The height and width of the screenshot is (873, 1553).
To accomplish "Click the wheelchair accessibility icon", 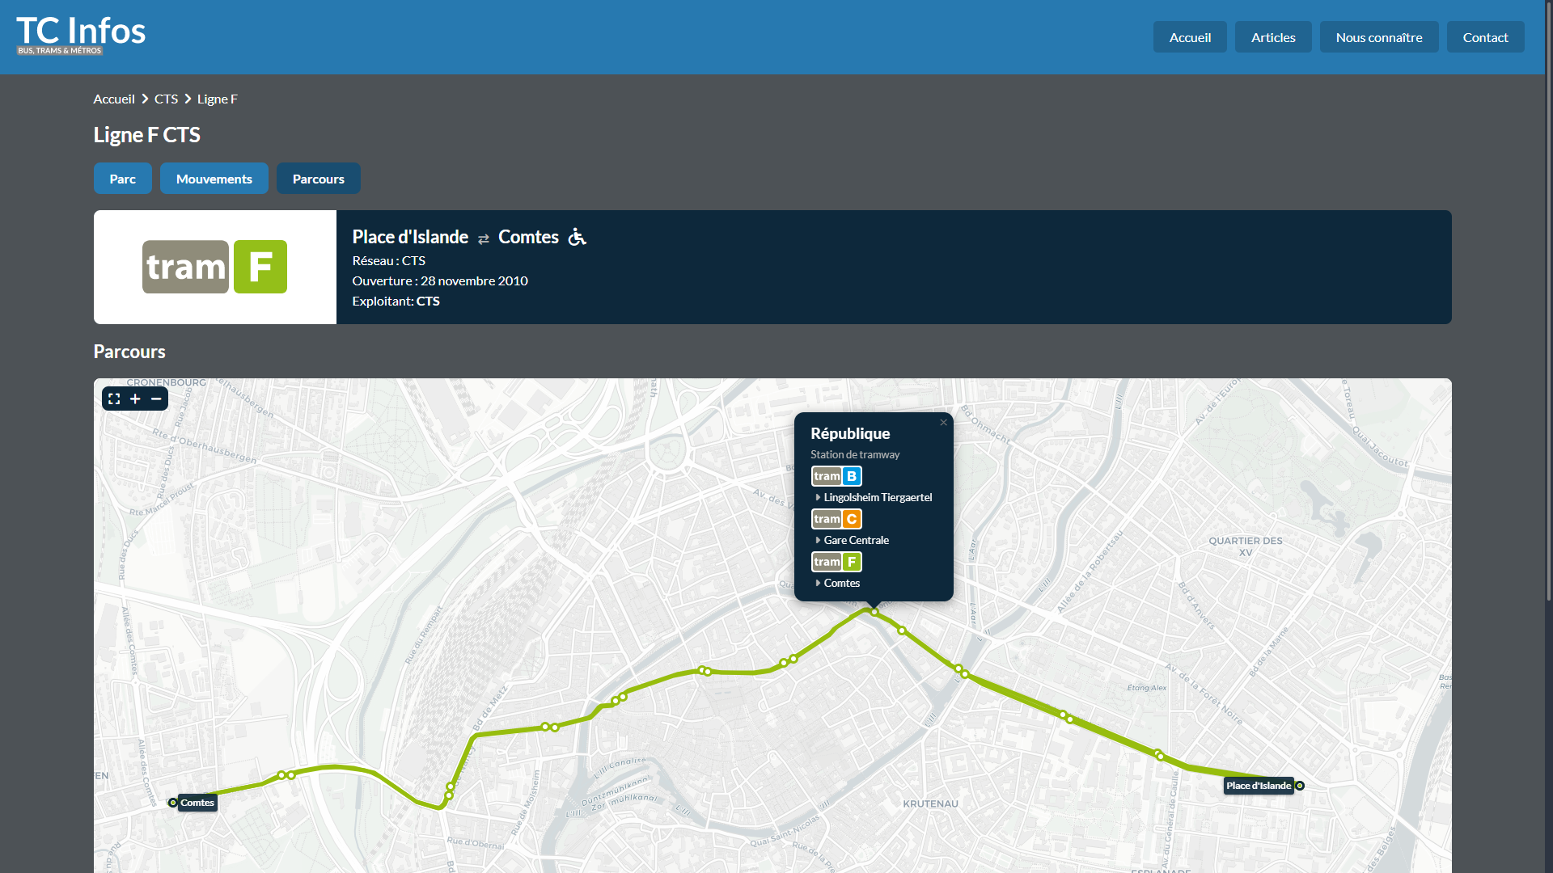I will coord(577,237).
